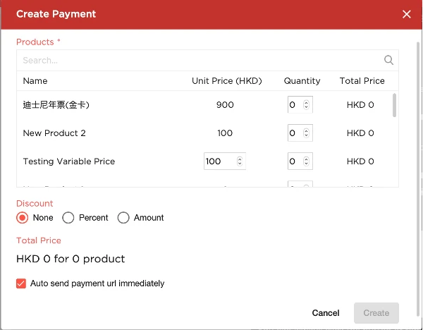This screenshot has width=423, height=330.
Task: Click the Name column header
Action: (35, 81)
